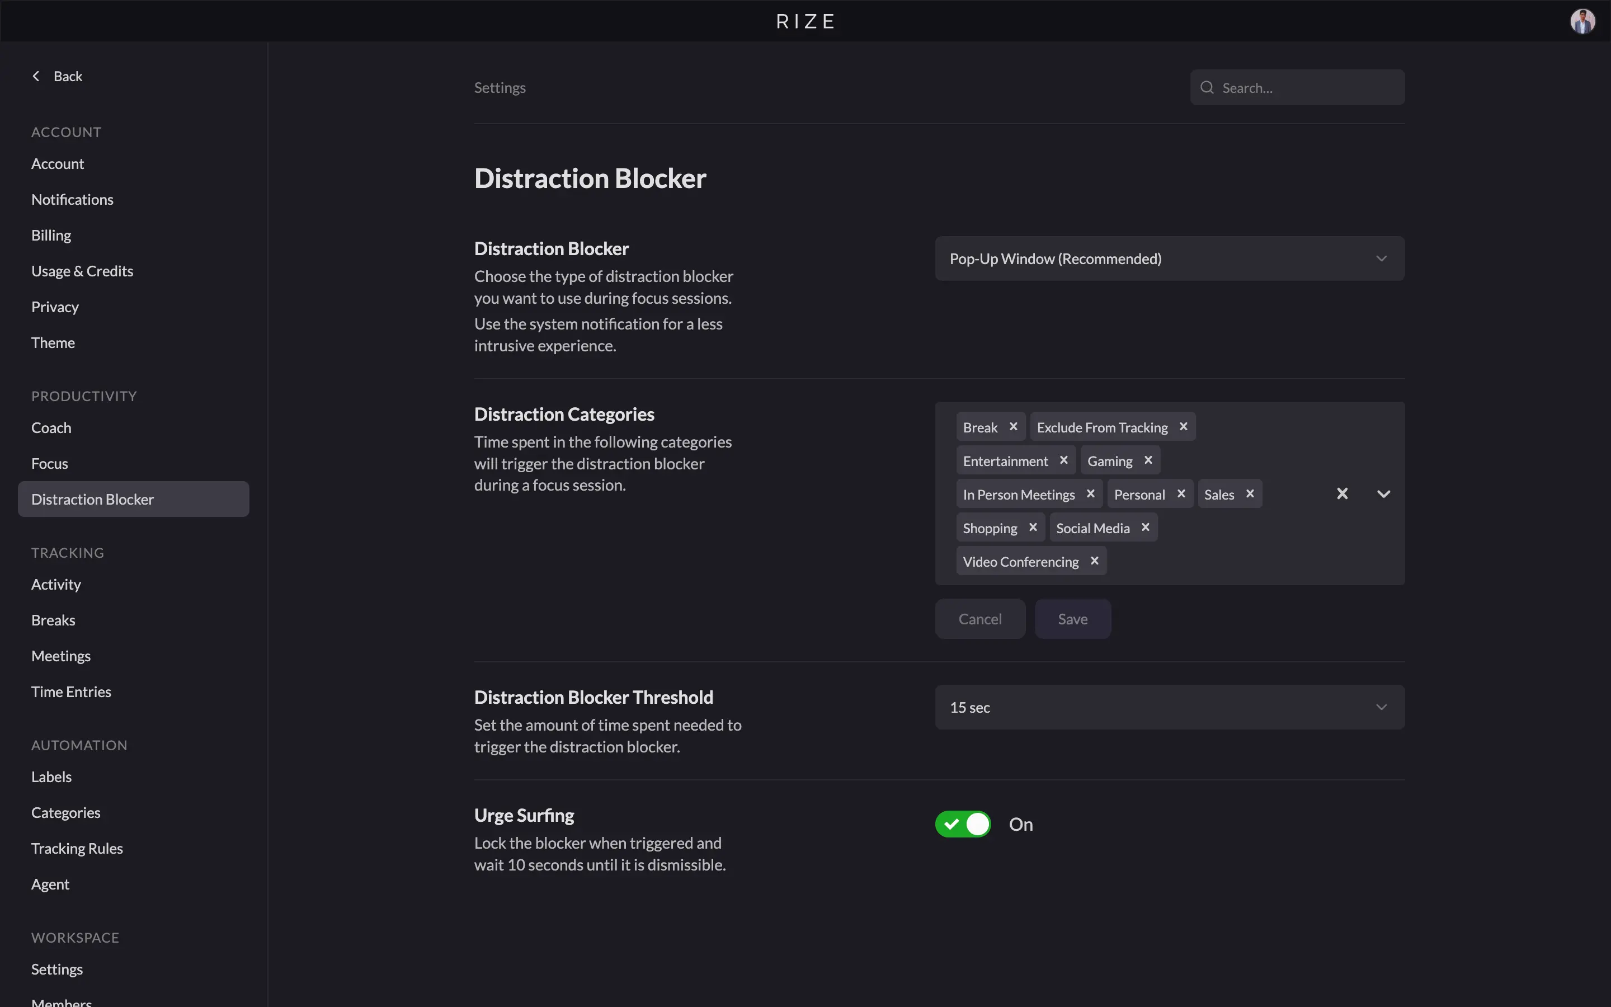Click the RIZE logo
This screenshot has width=1611, height=1007.
[x=805, y=21]
